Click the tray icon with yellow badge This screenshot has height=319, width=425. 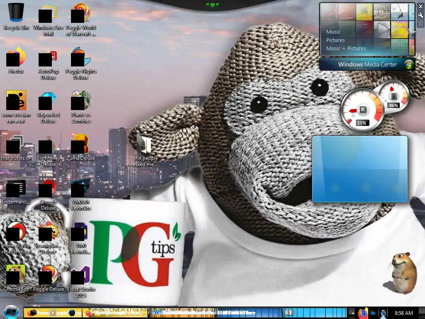pyautogui.click(x=363, y=313)
